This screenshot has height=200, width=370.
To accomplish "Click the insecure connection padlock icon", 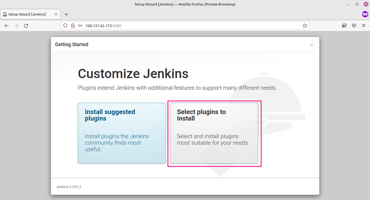I will click(73, 26).
